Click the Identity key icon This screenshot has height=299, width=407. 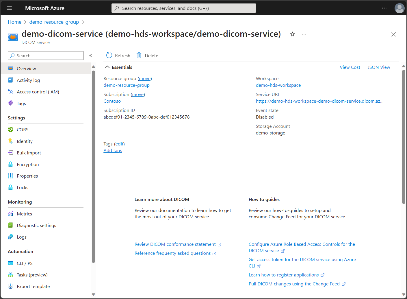(10, 141)
